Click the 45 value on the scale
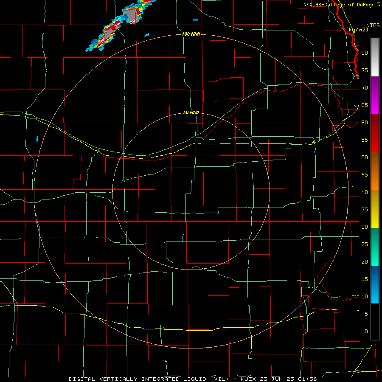This screenshot has height=382, width=382. tap(365, 175)
